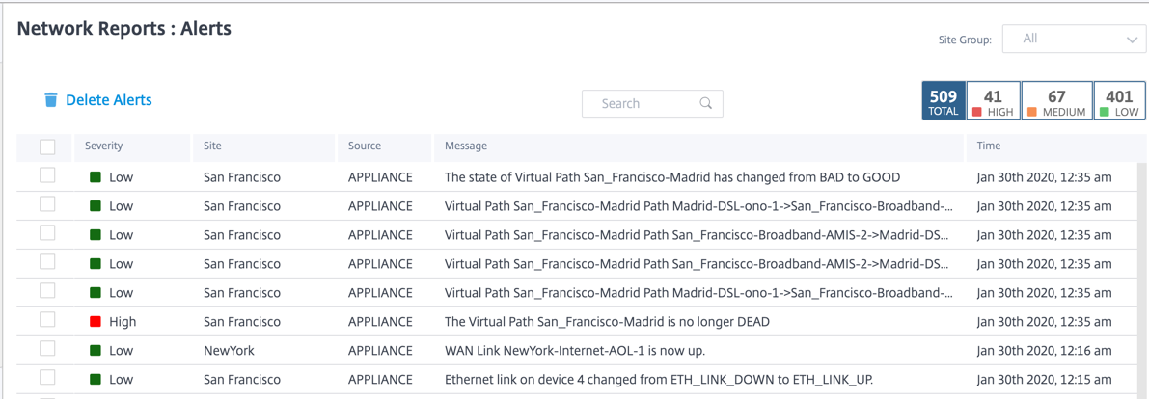
Task: Click the magnifier icon in the search box
Action: click(706, 103)
